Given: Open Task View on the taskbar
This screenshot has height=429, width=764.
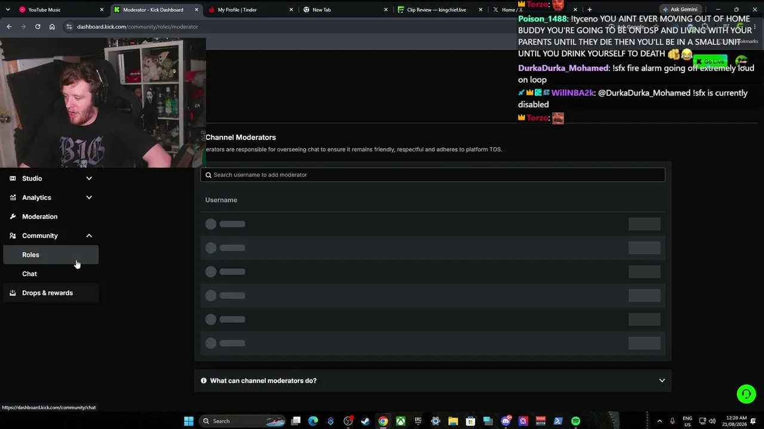Looking at the screenshot, I should (x=296, y=421).
